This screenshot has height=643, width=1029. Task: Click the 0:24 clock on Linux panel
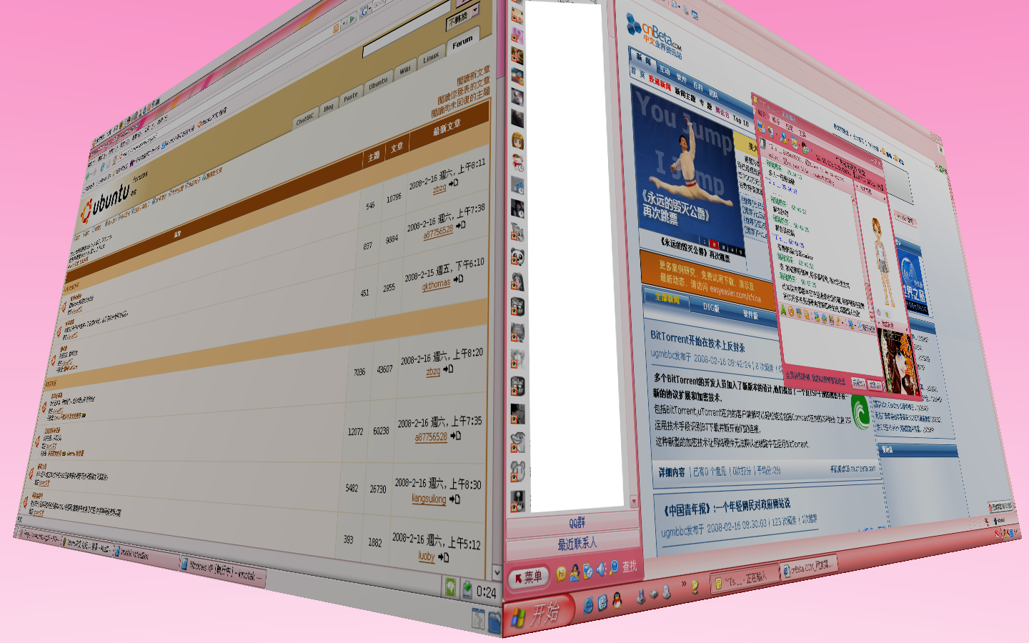(487, 592)
